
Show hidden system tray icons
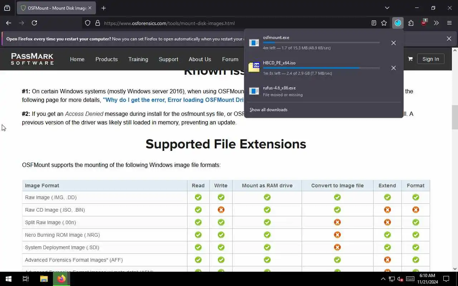click(383, 279)
